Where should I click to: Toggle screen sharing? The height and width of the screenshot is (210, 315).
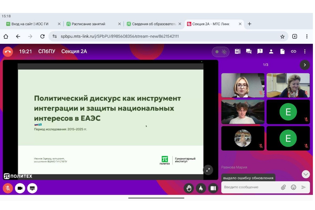point(32,188)
